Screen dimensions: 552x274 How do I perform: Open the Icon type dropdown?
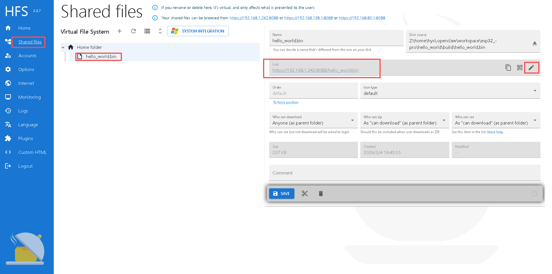click(x=450, y=91)
